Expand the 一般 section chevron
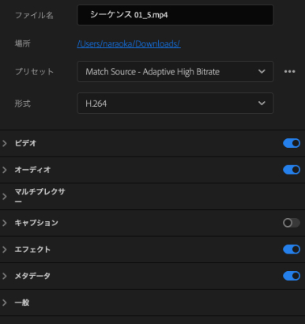Image resolution: width=305 pixels, height=324 pixels. coord(5,303)
